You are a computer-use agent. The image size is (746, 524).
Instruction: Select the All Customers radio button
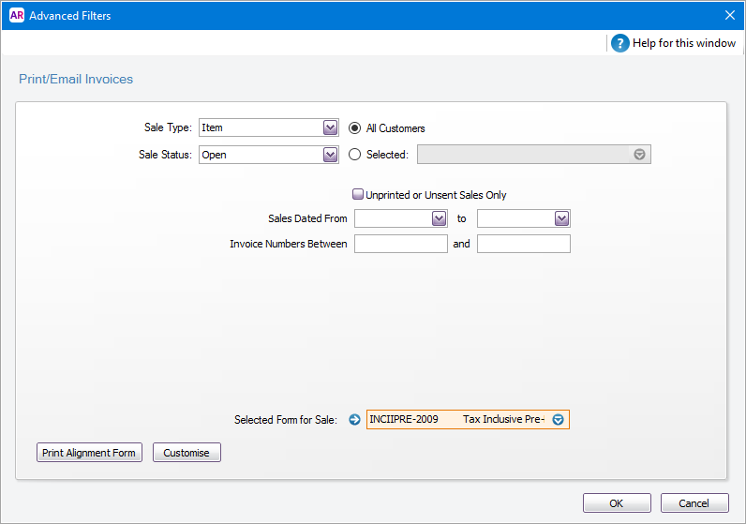(355, 128)
